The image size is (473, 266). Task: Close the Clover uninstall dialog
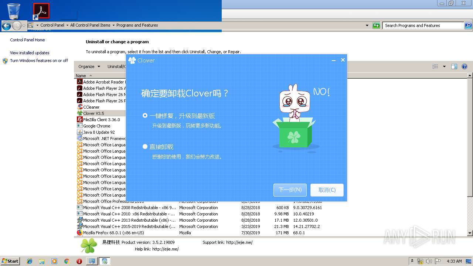[343, 60]
